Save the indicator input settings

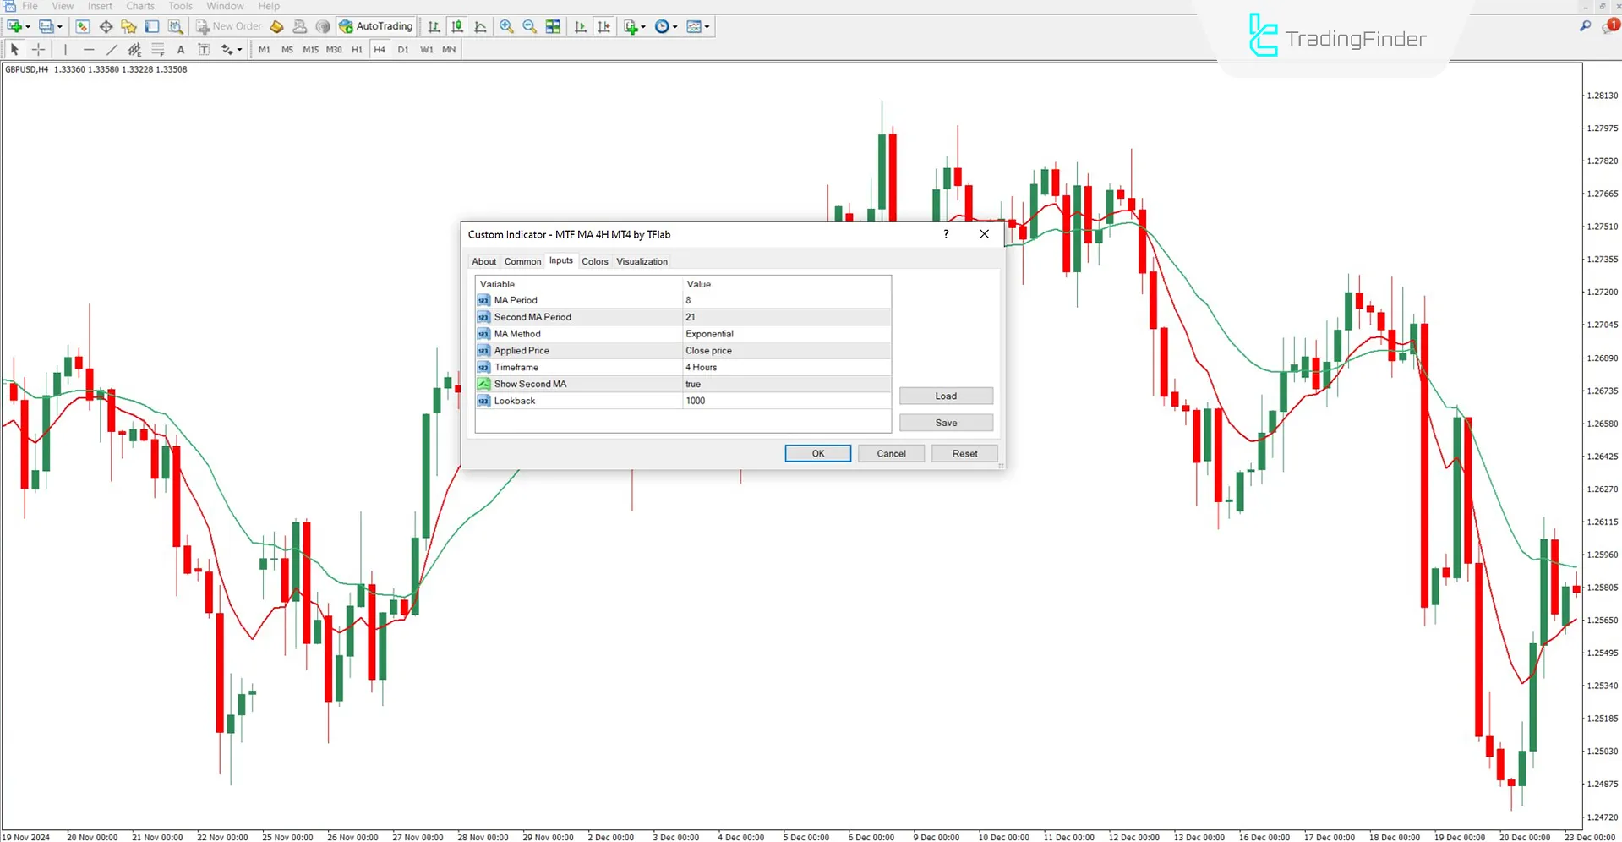(x=946, y=422)
